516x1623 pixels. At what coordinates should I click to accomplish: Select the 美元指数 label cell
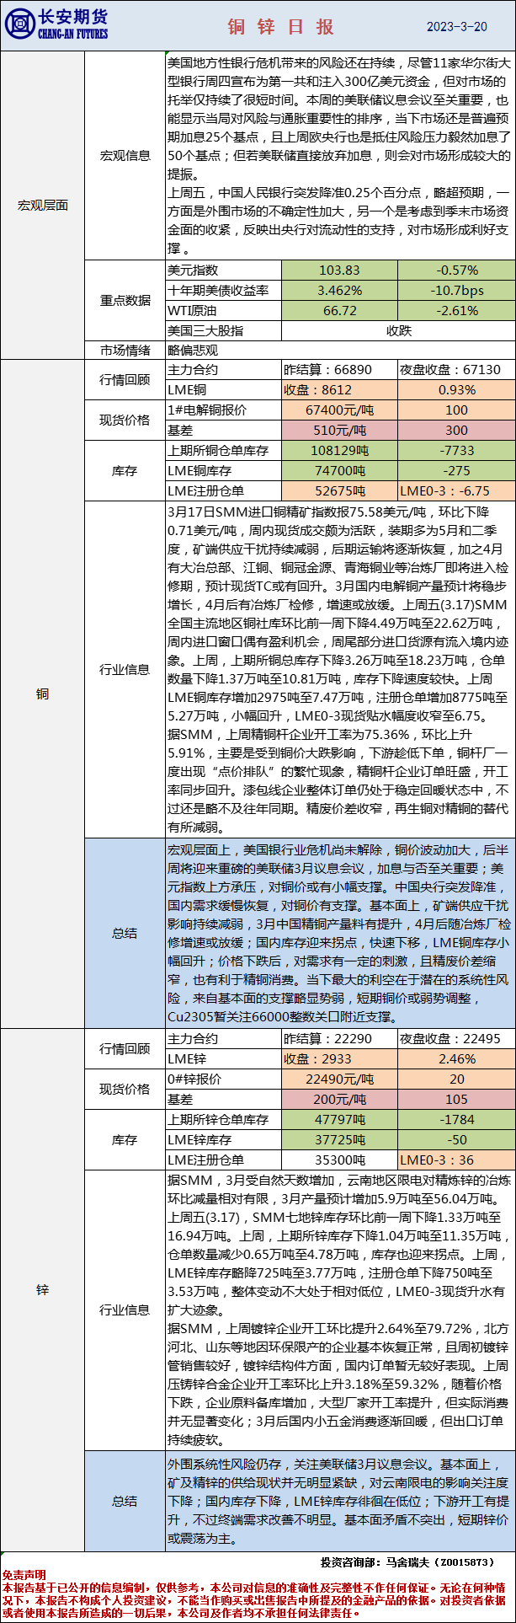[x=223, y=270]
